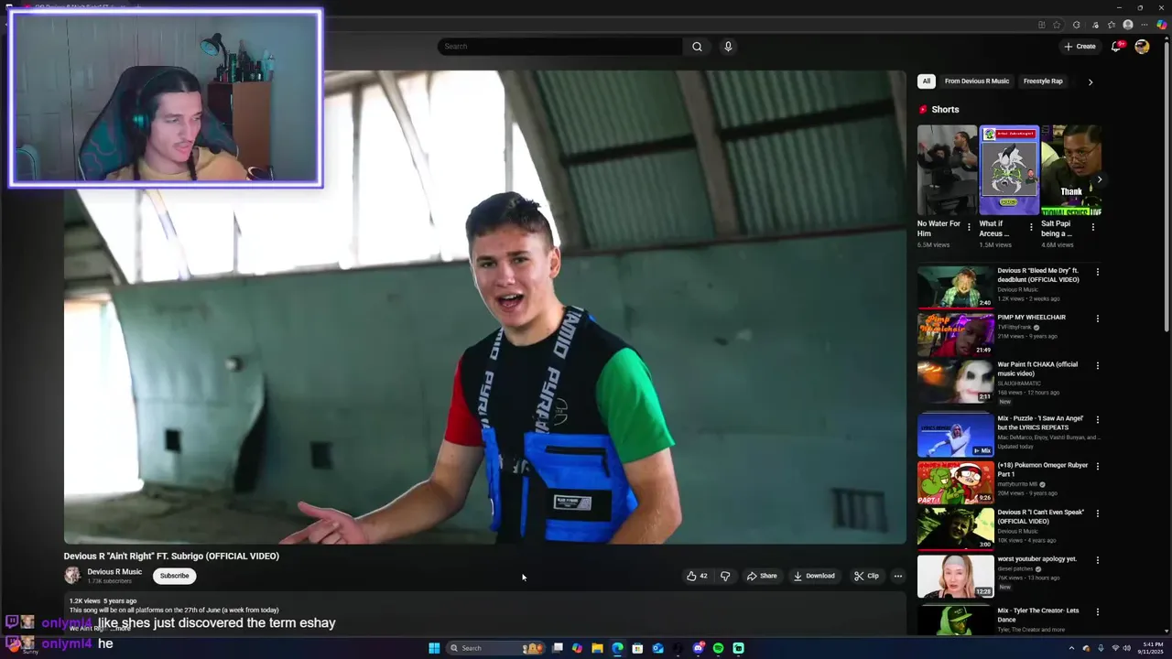The image size is (1172, 659).
Task: Show hidden system tray icons chevron
Action: pos(1071,648)
